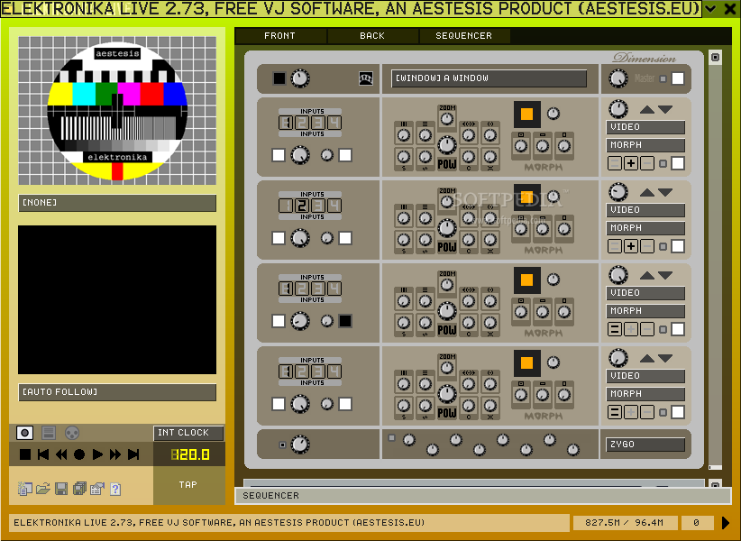Image resolution: width=741 pixels, height=541 pixels.
Task: Select the round connector icon above transport
Action: click(72, 432)
